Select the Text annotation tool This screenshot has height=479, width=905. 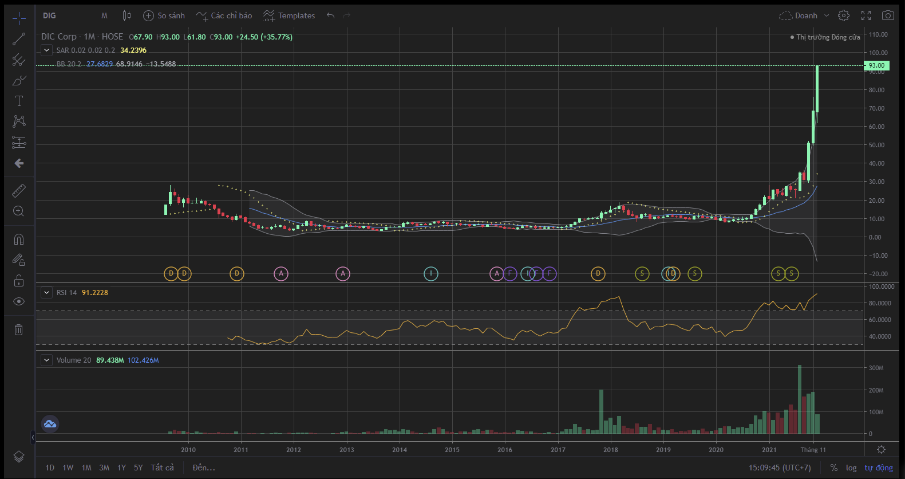point(19,101)
